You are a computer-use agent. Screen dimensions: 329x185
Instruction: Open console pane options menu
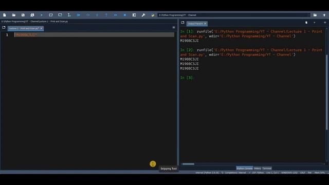click(x=325, y=23)
